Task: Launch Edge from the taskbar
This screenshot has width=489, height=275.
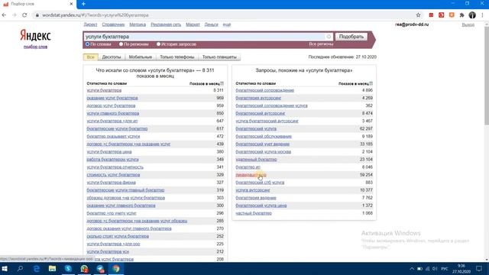Action: click(x=36, y=268)
